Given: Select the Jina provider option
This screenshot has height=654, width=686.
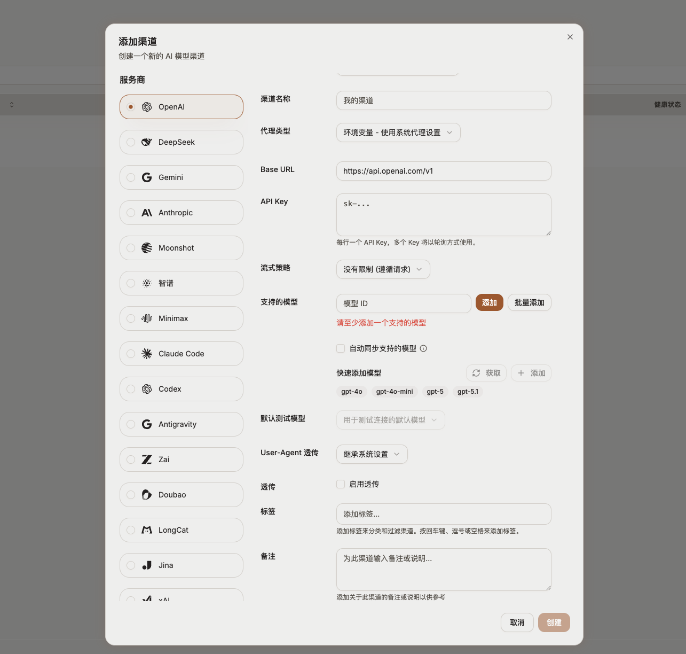Looking at the screenshot, I should click(182, 565).
